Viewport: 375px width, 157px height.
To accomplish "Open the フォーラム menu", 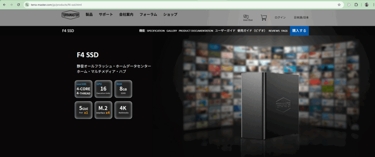I will pos(148,14).
